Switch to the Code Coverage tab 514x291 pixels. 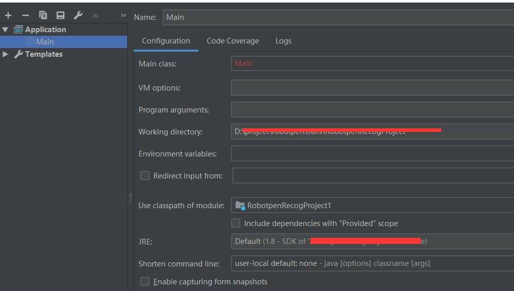pos(232,41)
